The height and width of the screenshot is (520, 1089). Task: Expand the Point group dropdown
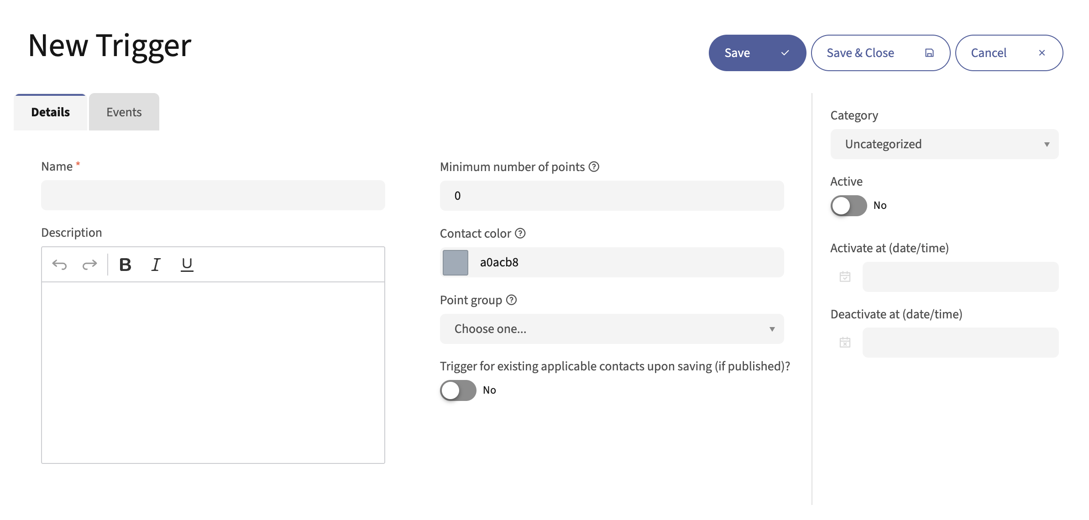[x=612, y=329]
